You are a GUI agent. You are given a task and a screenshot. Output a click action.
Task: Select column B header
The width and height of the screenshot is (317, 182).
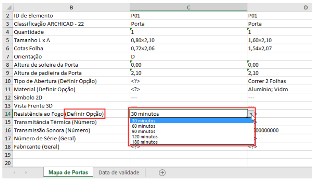[71, 8]
